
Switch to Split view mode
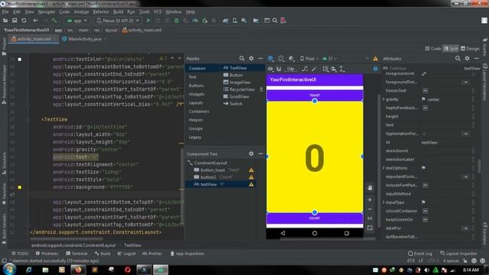point(451,49)
